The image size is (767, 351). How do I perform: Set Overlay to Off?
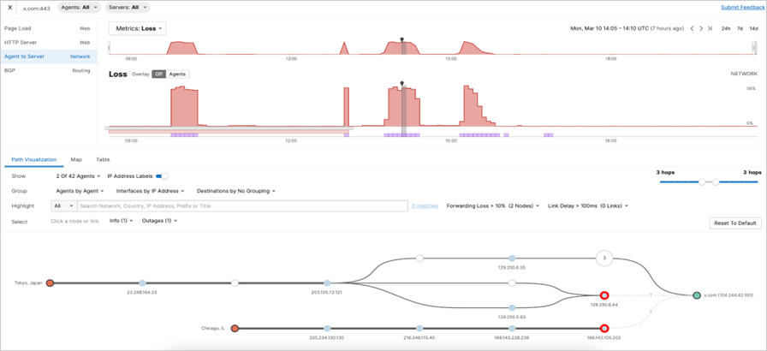click(x=158, y=74)
